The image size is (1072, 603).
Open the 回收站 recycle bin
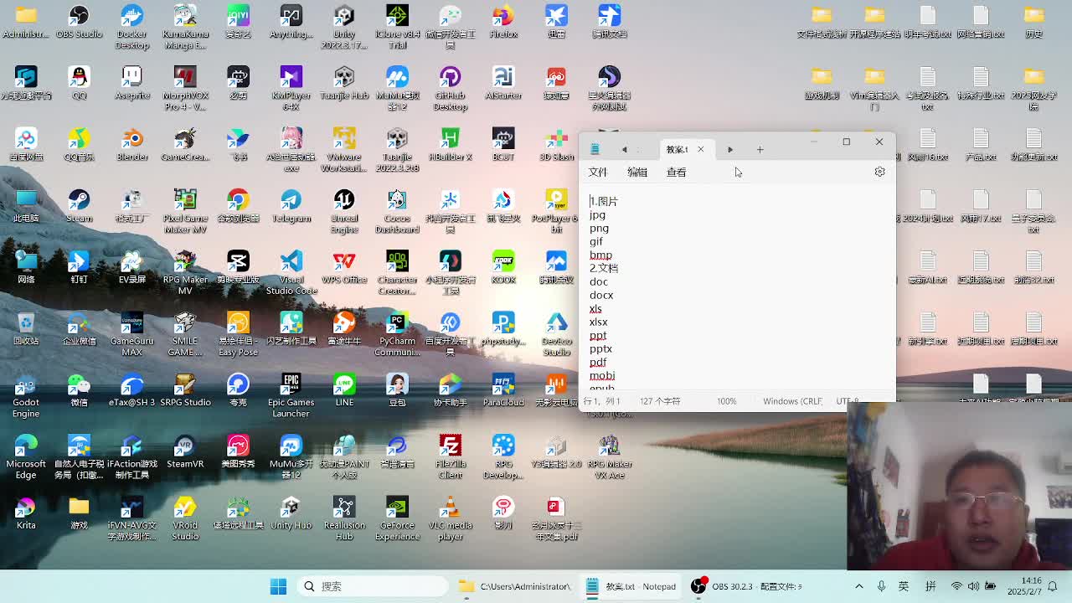pos(26,329)
